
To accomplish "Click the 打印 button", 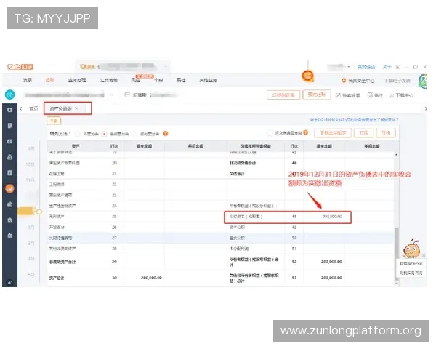I will tap(364, 133).
